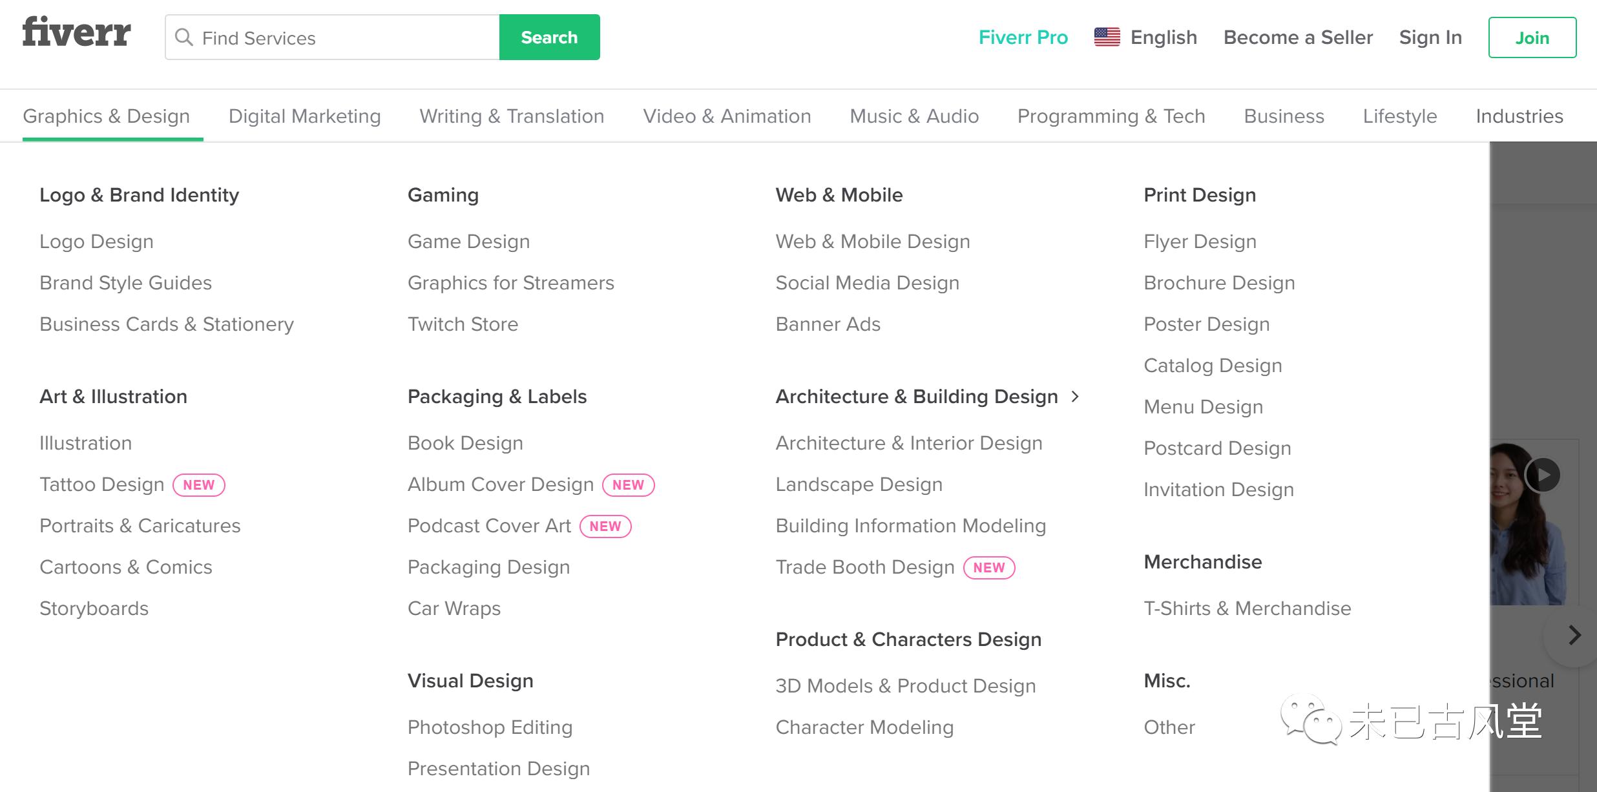Click the Fiverr logo
Viewport: 1597px width, 792px height.
[x=76, y=32]
